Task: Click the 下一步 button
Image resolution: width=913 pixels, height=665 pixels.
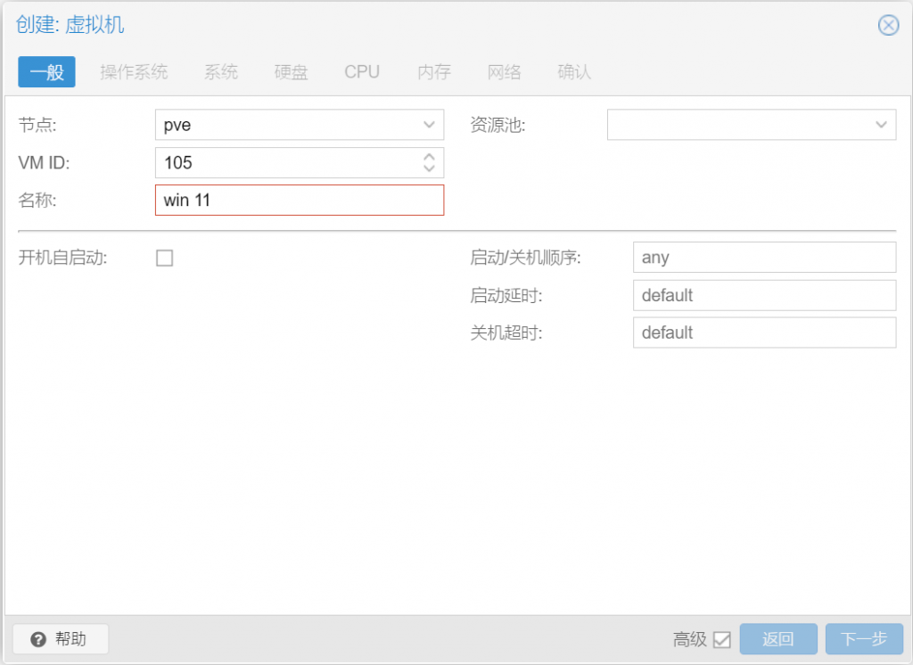Action: tap(864, 639)
